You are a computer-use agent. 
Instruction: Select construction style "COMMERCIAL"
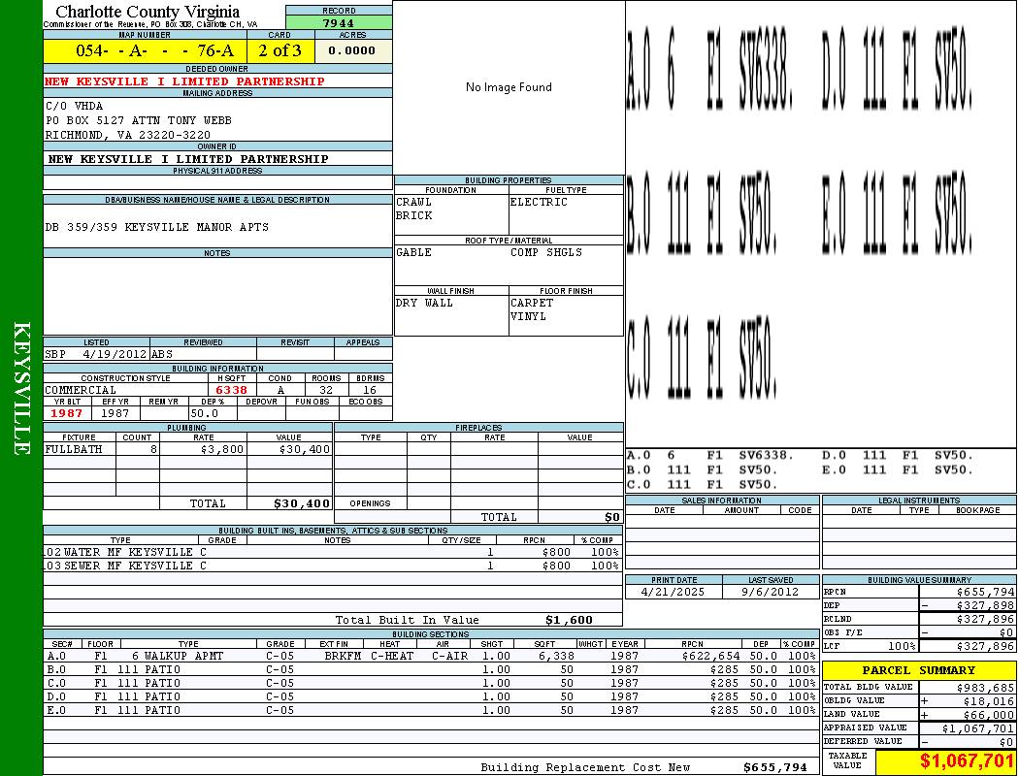pyautogui.click(x=81, y=390)
